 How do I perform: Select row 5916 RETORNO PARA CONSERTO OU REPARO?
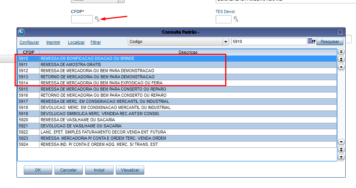pyautogui.click(x=177, y=95)
